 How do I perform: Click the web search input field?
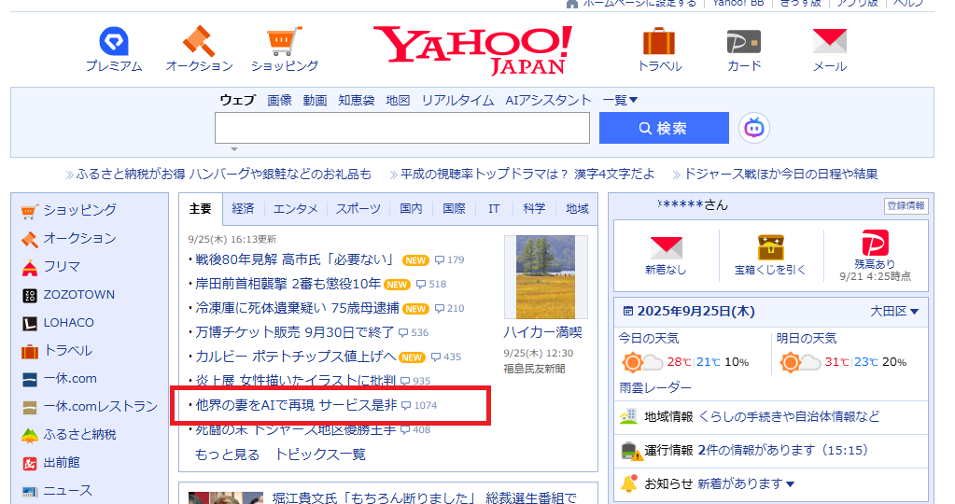pyautogui.click(x=401, y=128)
